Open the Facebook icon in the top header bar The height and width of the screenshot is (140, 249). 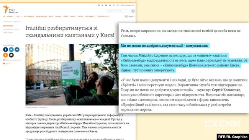[98, 5]
